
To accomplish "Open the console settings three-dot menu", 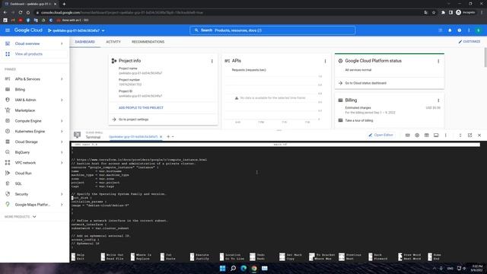I will (x=469, y=30).
